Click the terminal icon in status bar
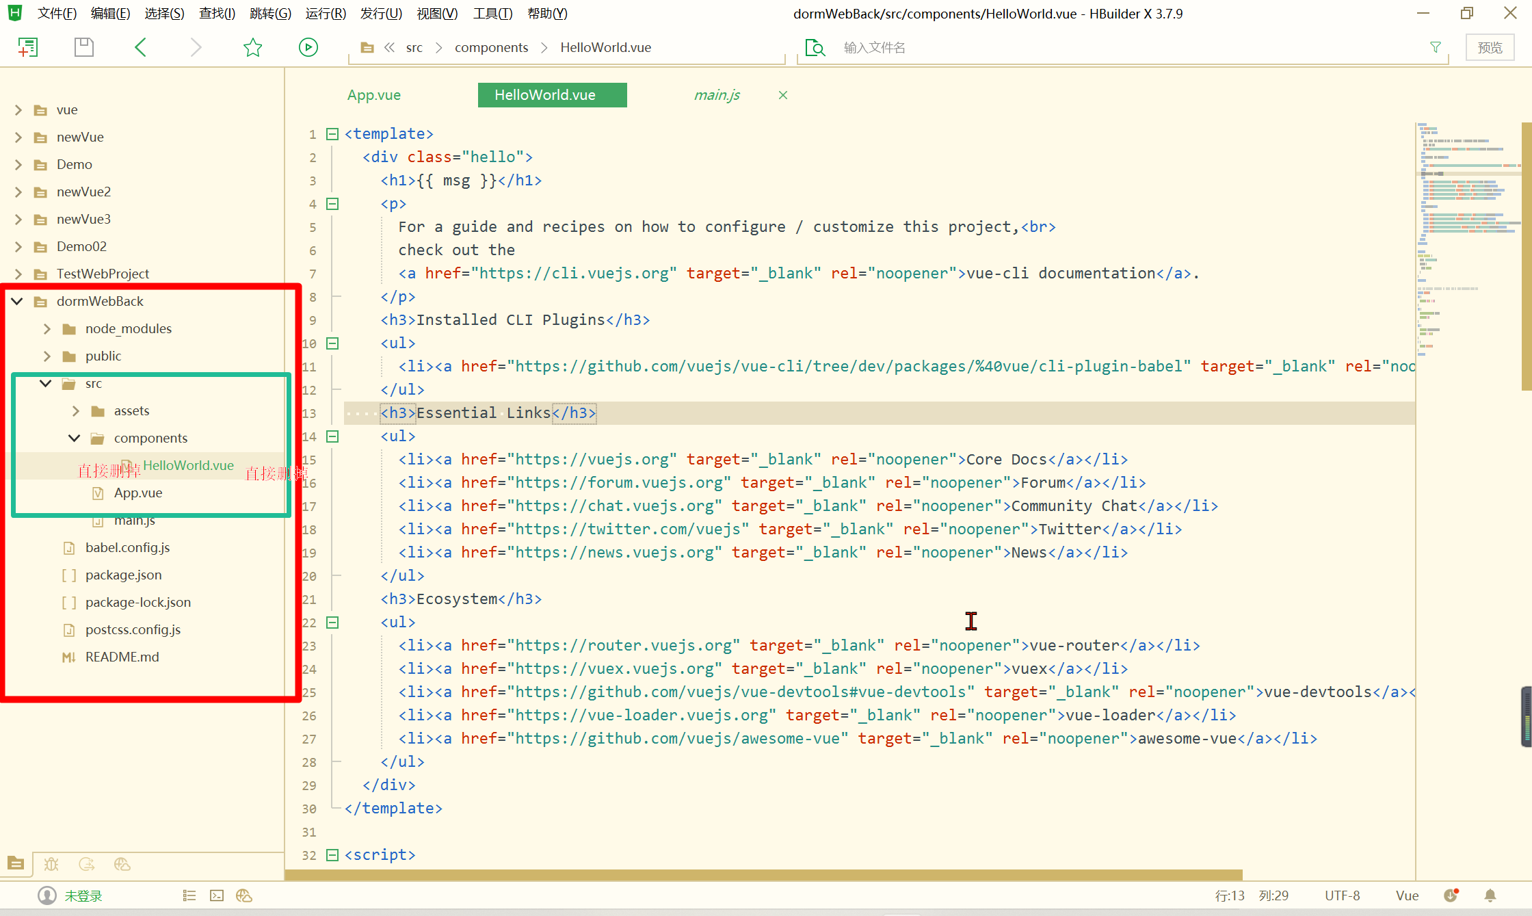1532x916 pixels. pos(217,895)
